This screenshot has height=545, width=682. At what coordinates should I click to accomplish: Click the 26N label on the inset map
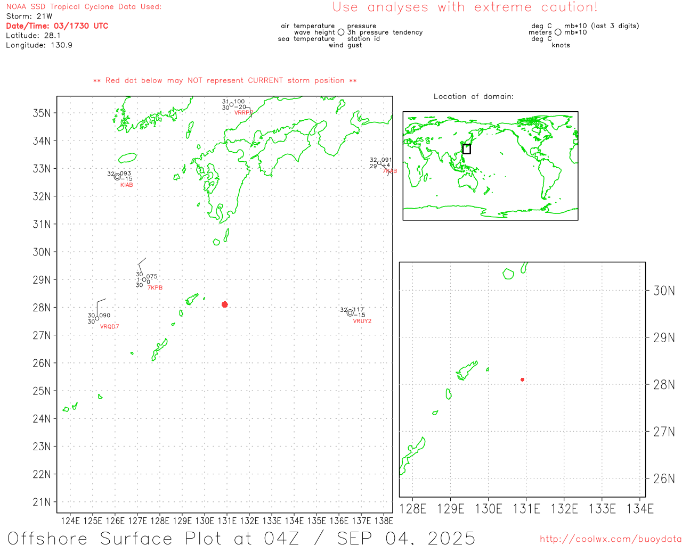coord(664,478)
